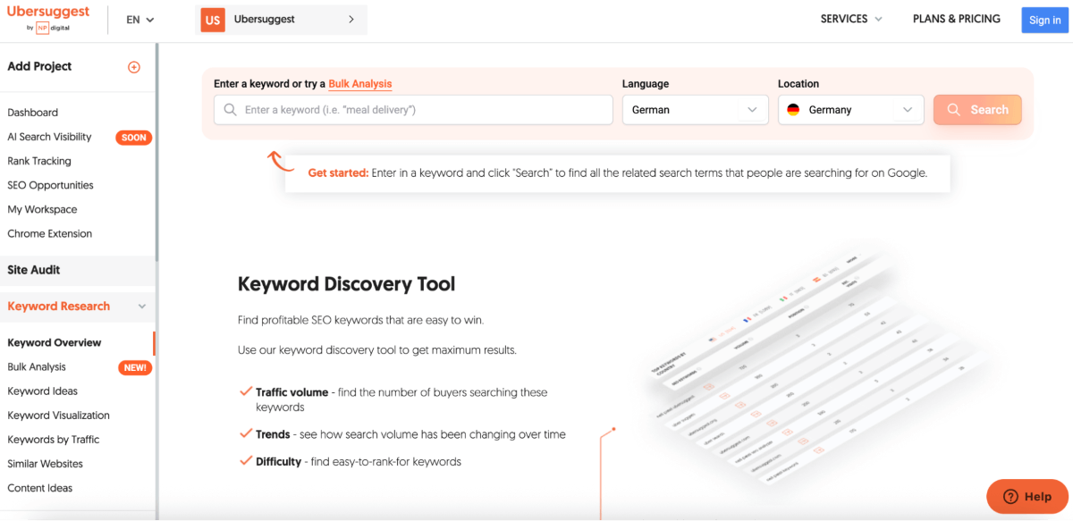Screen dimensions: 1073x521
Task: Click the plus icon beside Add Project
Action: (134, 67)
